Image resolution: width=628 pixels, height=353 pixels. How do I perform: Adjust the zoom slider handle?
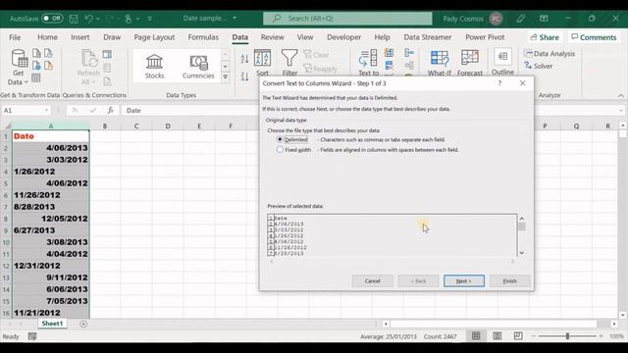567,336
